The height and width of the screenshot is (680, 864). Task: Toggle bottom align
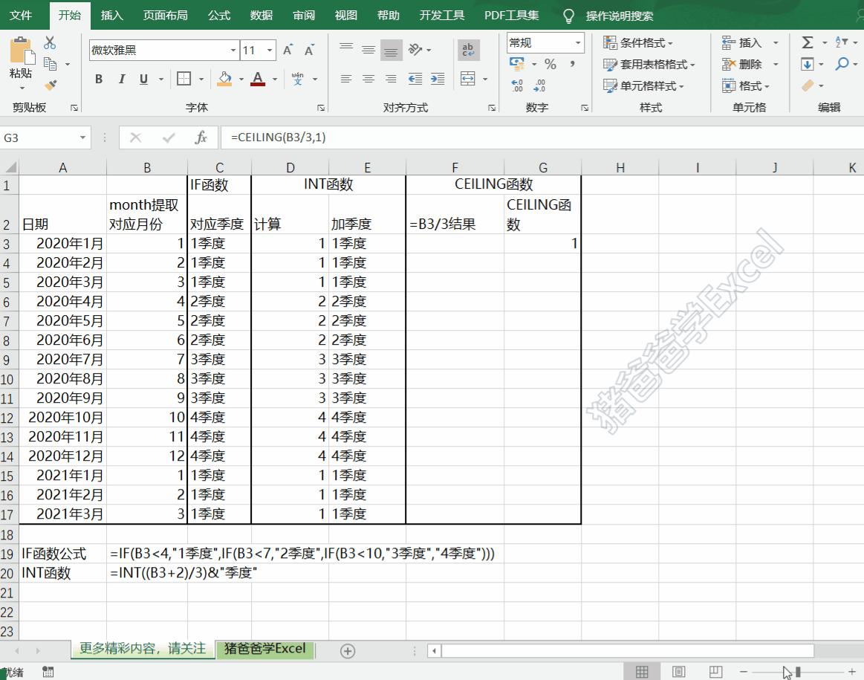pos(392,50)
